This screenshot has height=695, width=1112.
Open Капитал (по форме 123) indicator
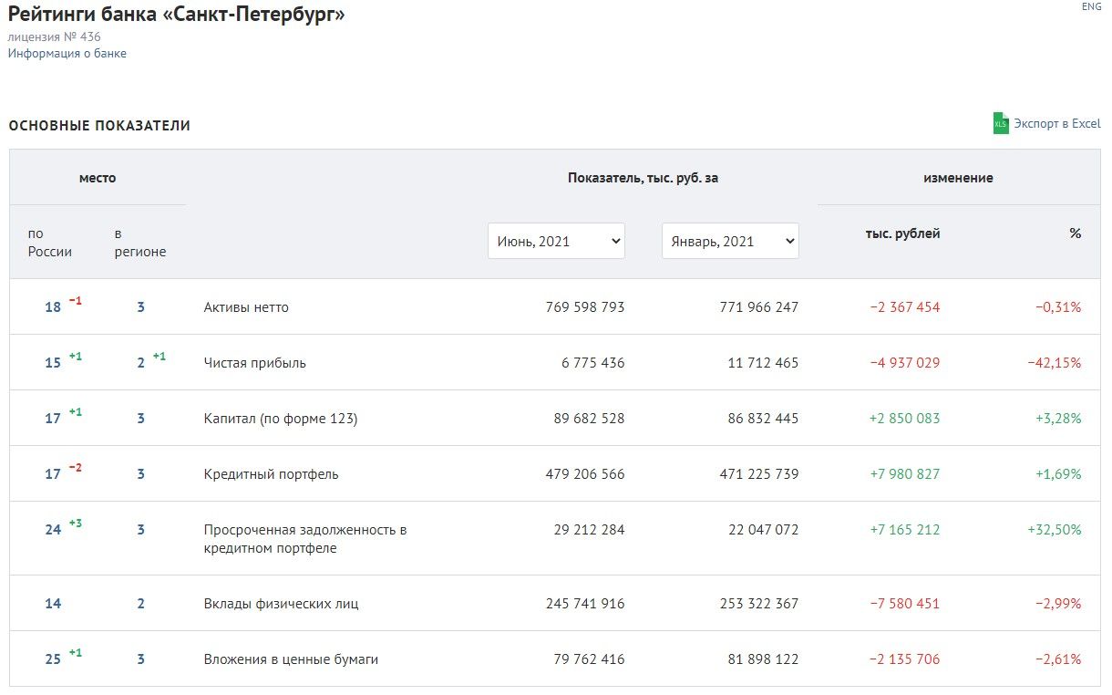[281, 419]
